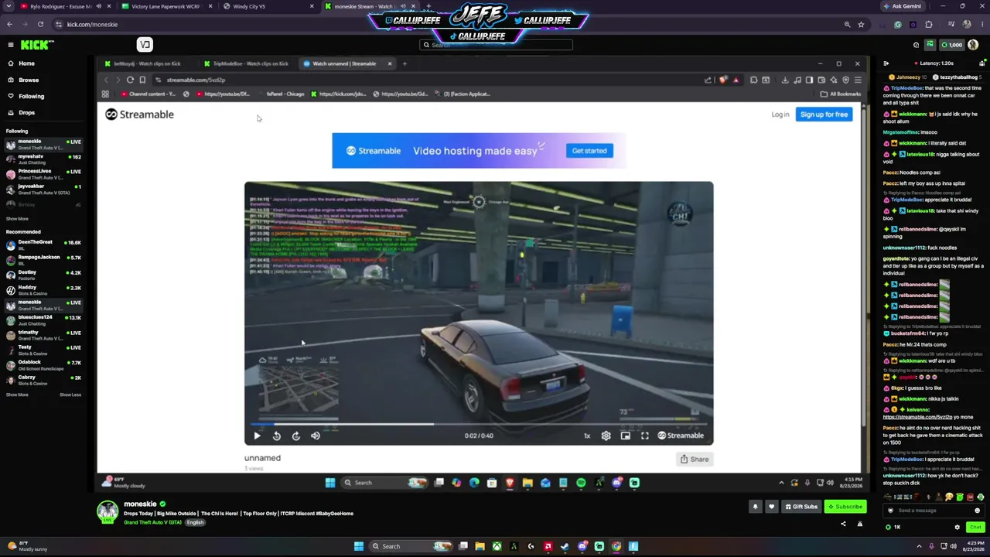
Task: Click the Windows taskbar Search box
Action: [x=412, y=546]
